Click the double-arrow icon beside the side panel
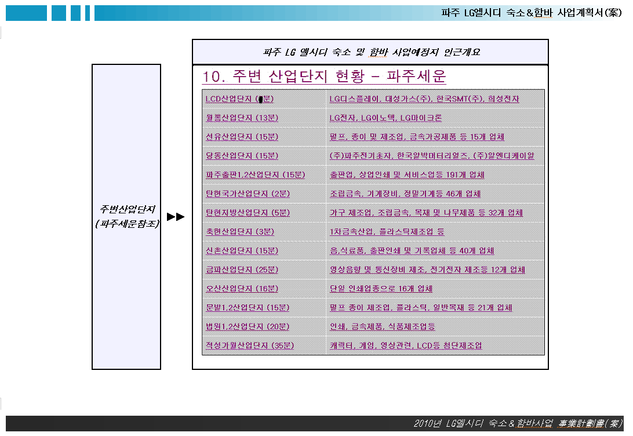Screen dimensions: 633x436 point(176,217)
